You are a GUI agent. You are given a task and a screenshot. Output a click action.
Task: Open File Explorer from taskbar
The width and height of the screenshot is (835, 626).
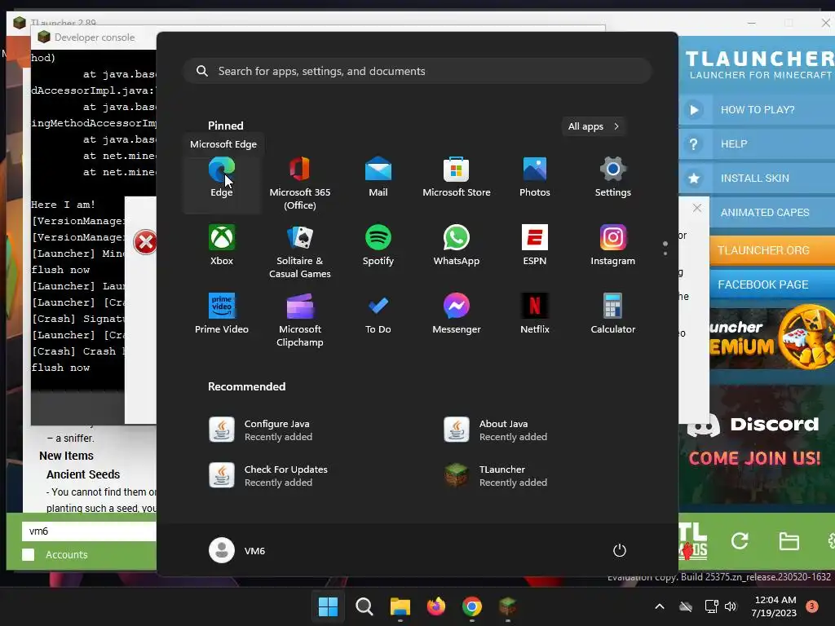[x=400, y=606]
